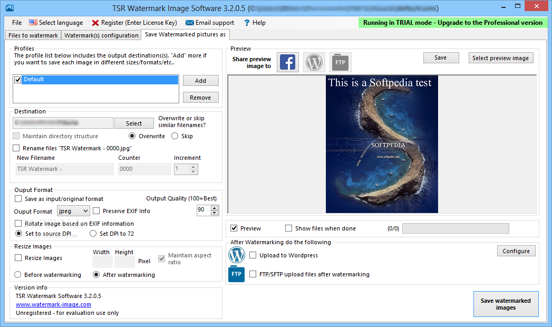552x327 pixels.
Task: Click the app icon in title bar
Action: click(9, 8)
